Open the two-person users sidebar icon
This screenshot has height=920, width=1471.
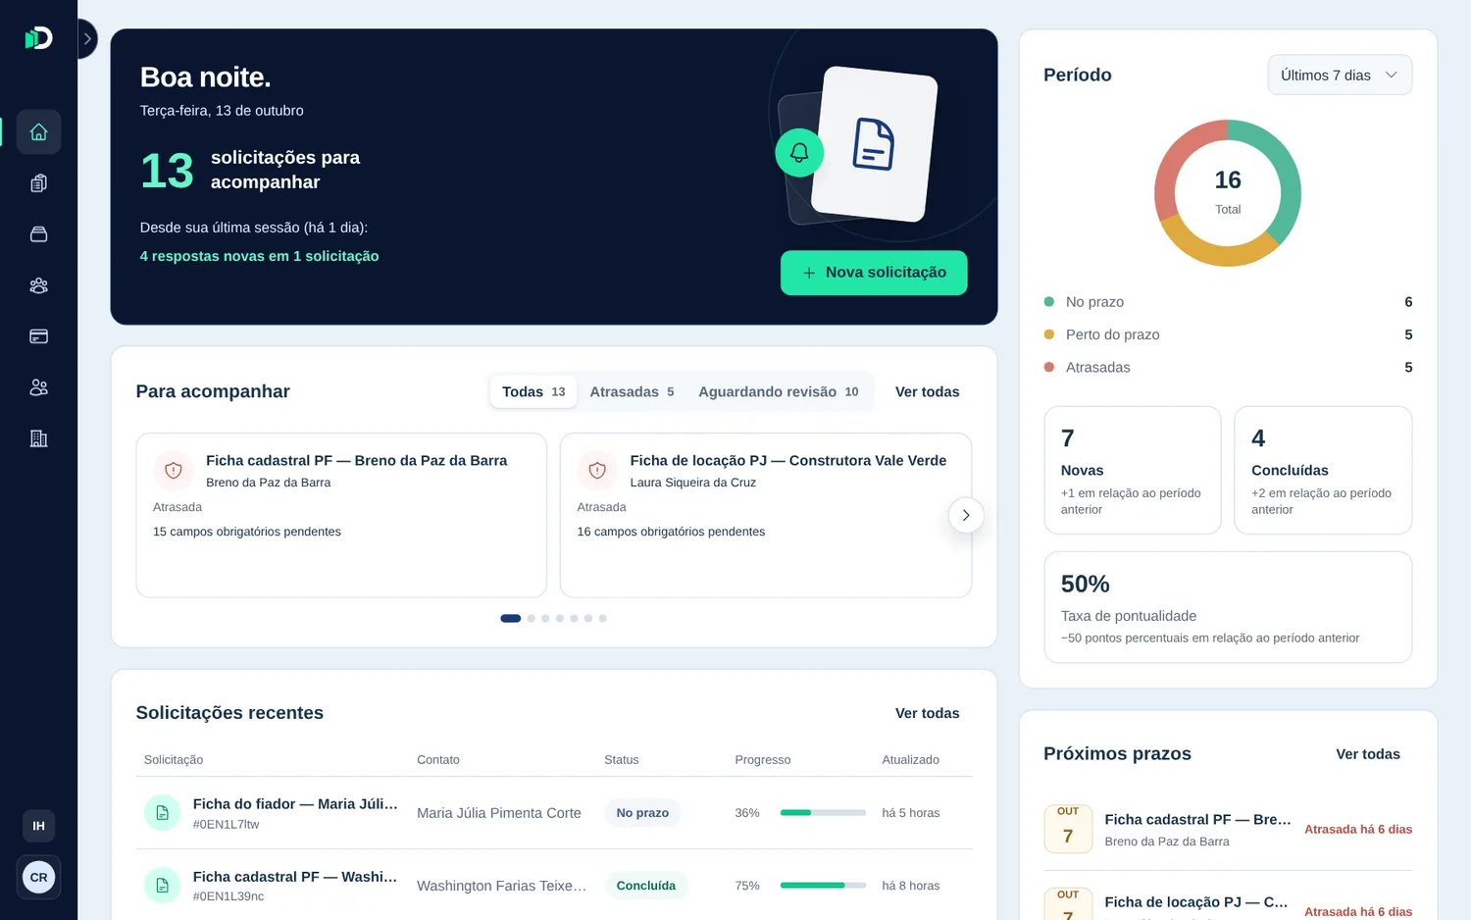tap(39, 387)
